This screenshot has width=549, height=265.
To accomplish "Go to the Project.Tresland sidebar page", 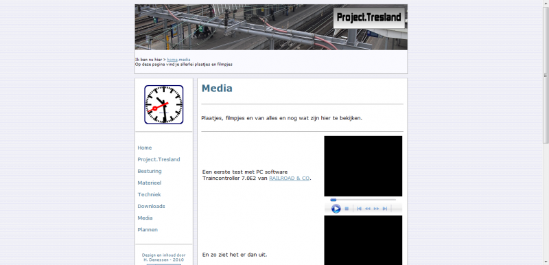I will [x=159, y=160].
